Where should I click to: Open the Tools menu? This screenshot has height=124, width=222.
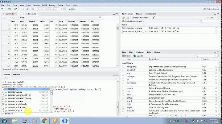click(x=68, y=5)
